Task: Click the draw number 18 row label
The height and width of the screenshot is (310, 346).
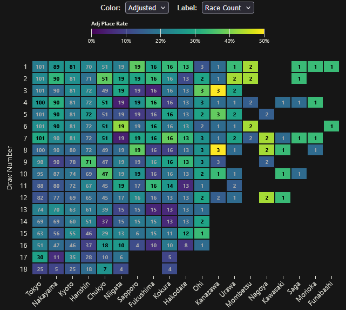Action: click(24, 269)
